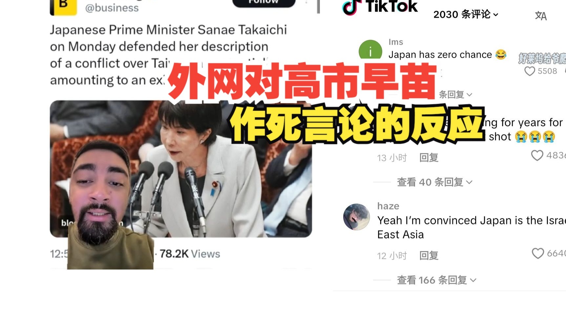Viewport: 566px width, 318px height.
Task: Like the comment with crying emojis
Action: [537, 155]
